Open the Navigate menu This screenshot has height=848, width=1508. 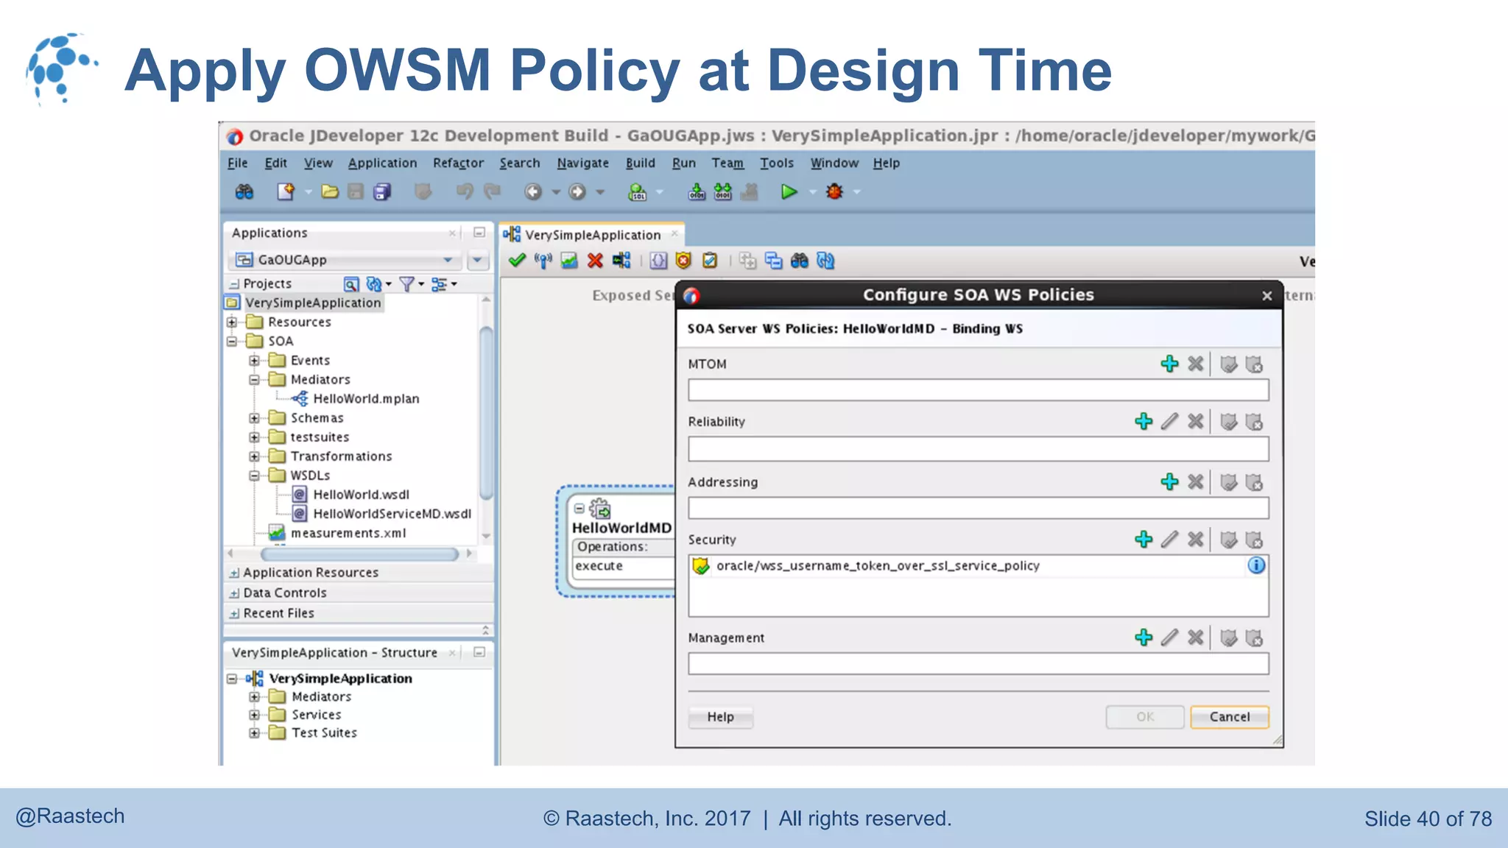[x=582, y=163]
